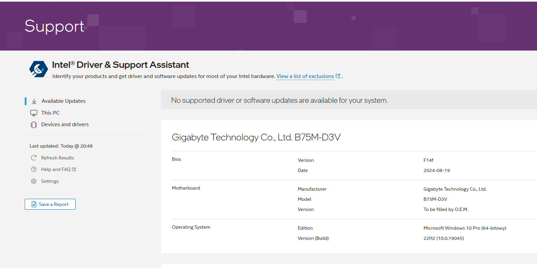Image resolution: width=537 pixels, height=268 pixels.
Task: Click the Edition field label
Action: (x=305, y=228)
